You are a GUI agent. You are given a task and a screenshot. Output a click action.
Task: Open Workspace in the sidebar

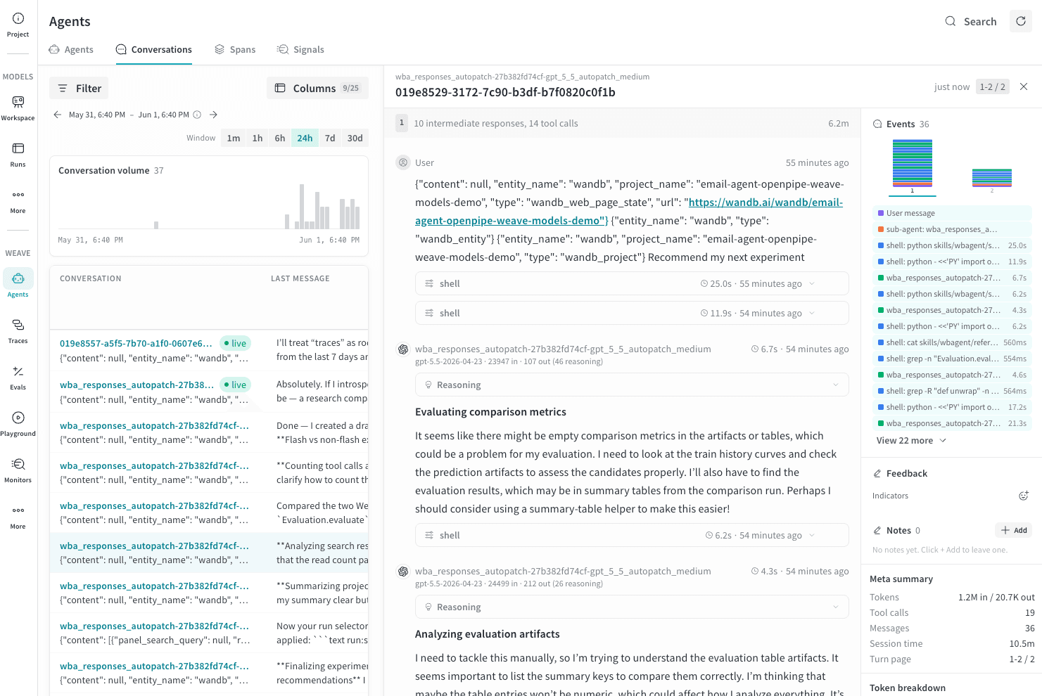point(18,108)
